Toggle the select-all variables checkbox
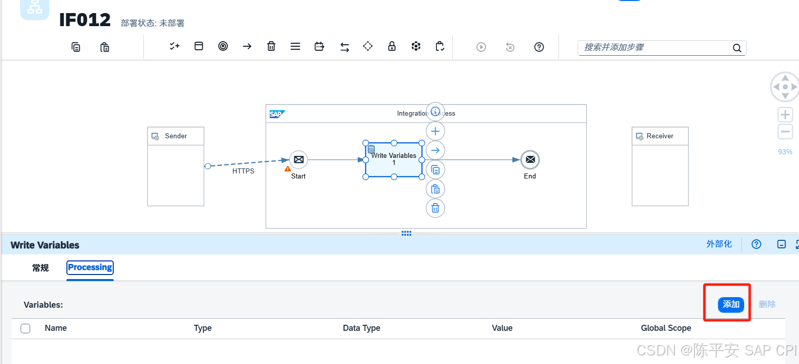The width and height of the screenshot is (799, 364). (x=26, y=328)
